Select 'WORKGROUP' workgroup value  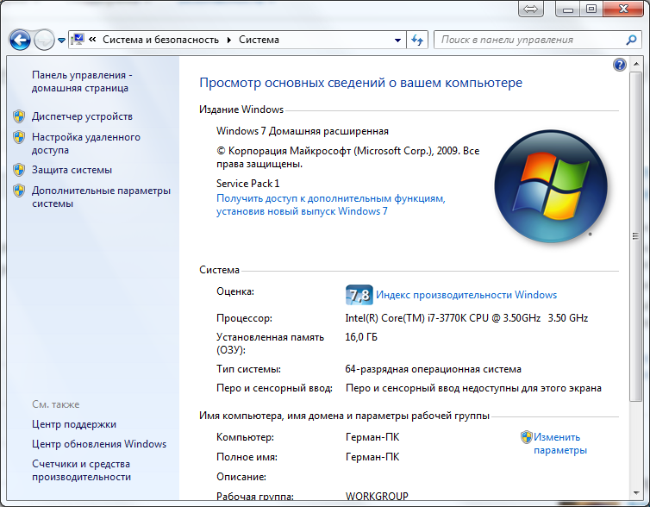[377, 496]
